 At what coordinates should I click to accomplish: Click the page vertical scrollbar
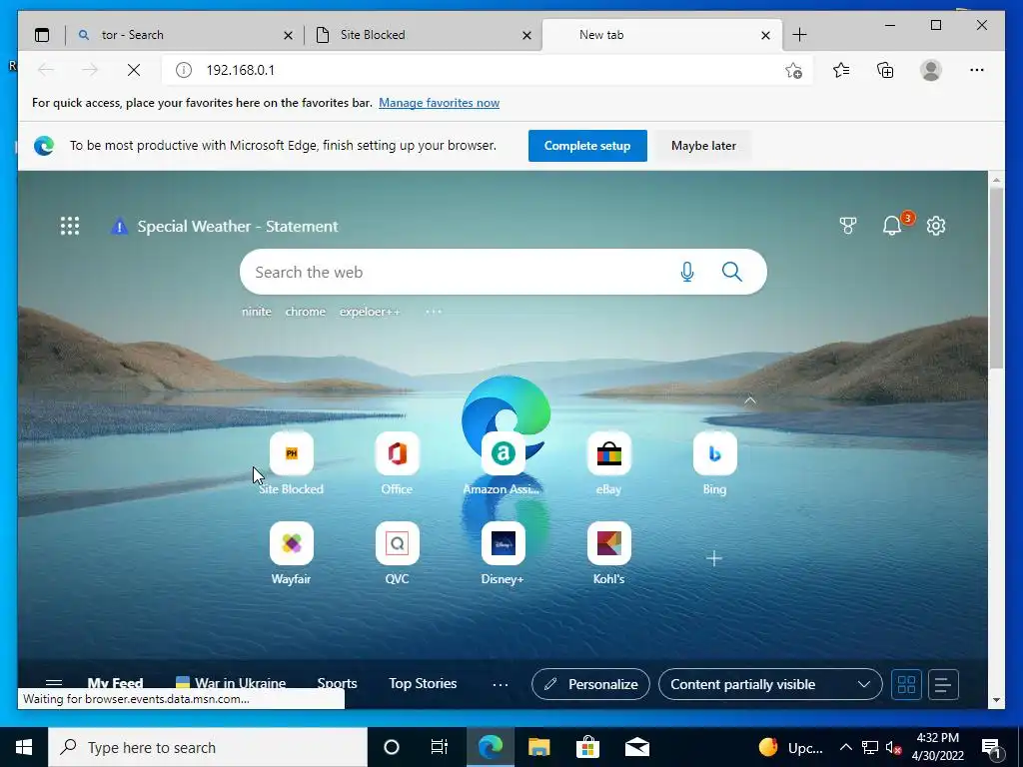pos(996,280)
